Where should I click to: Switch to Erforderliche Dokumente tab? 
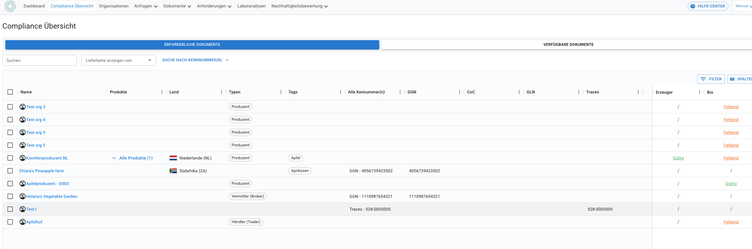pyautogui.click(x=192, y=45)
